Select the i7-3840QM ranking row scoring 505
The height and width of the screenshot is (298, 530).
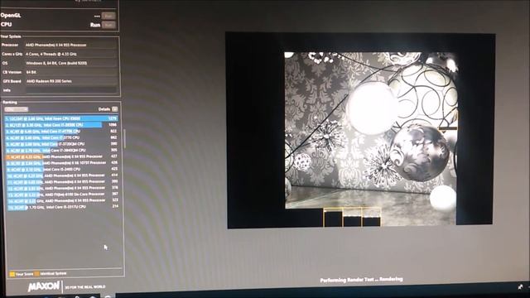(61, 151)
